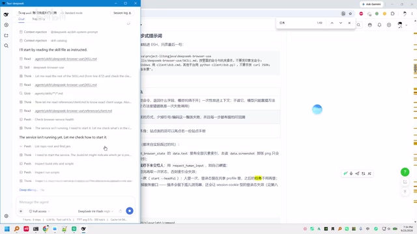Click red blocker extension icon in Chrome
417x234 pixels.
click(361, 14)
